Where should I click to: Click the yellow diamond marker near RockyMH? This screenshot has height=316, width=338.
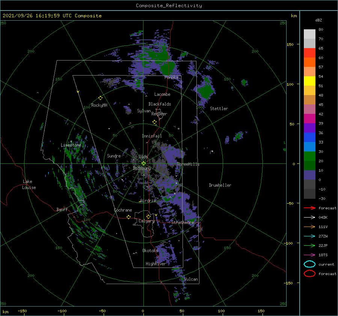pyautogui.click(x=100, y=98)
